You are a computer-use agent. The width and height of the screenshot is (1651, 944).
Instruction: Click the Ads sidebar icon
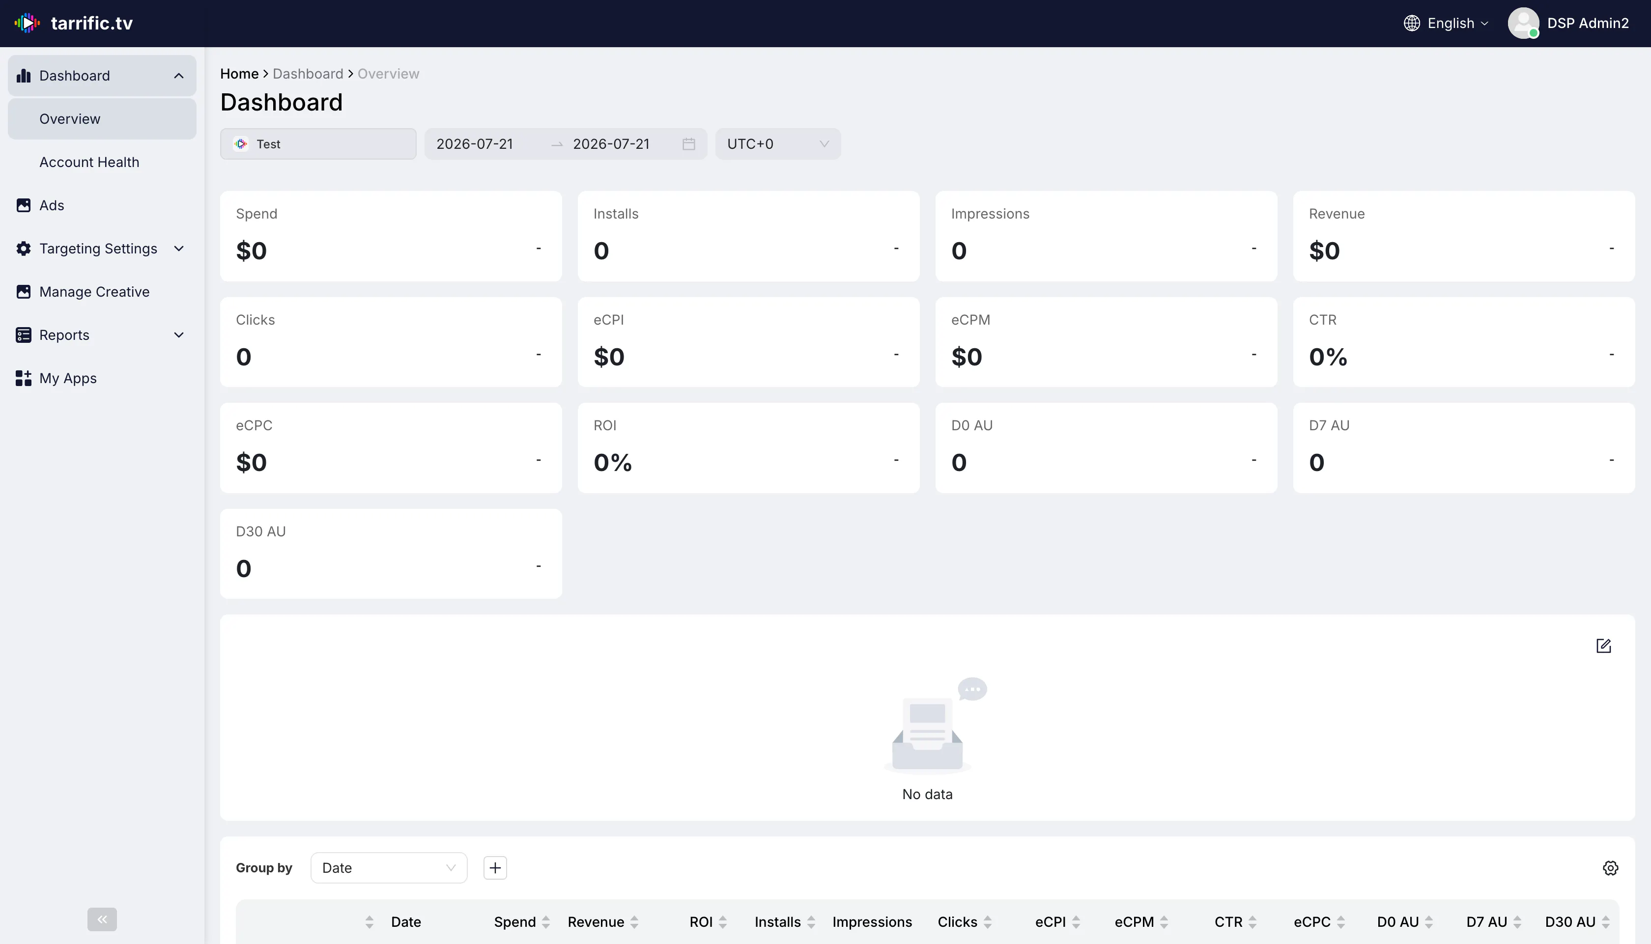click(24, 205)
